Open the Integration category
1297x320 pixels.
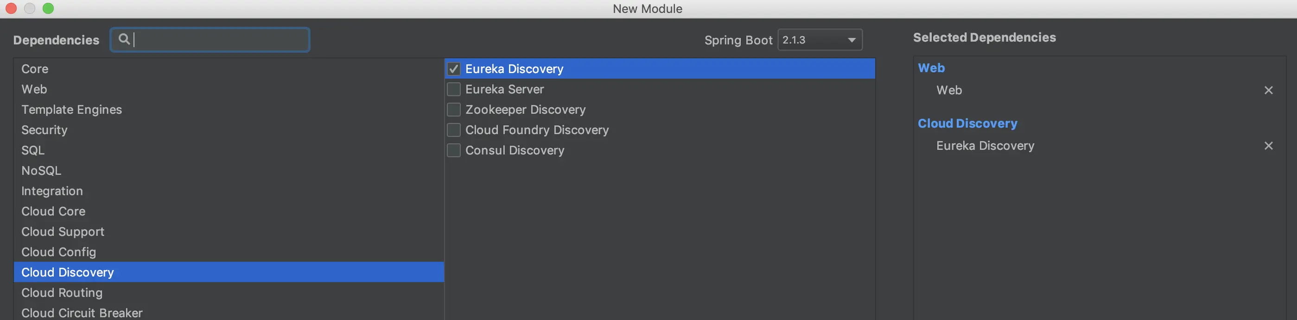(229, 191)
